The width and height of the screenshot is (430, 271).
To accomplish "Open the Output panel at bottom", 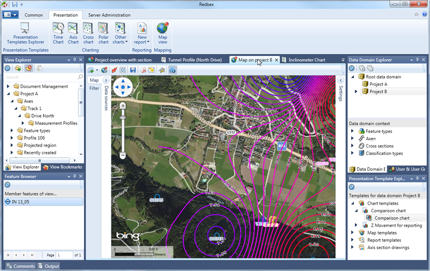I will 49,266.
